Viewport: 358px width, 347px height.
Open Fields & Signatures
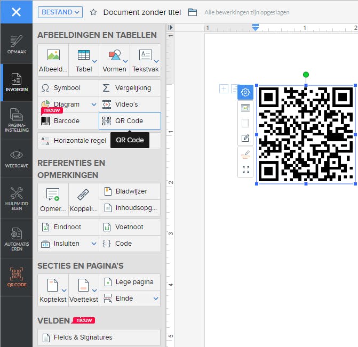tap(99, 337)
